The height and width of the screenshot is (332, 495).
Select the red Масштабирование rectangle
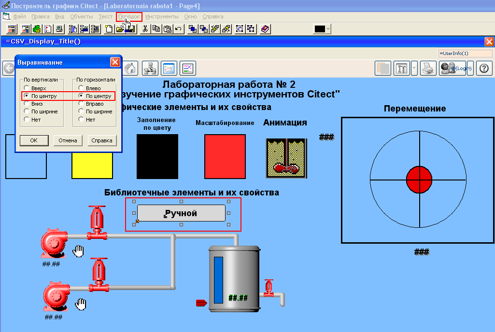click(225, 156)
